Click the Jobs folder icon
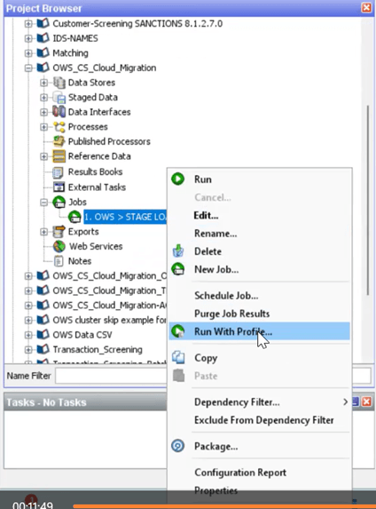376x509 pixels. click(x=59, y=203)
